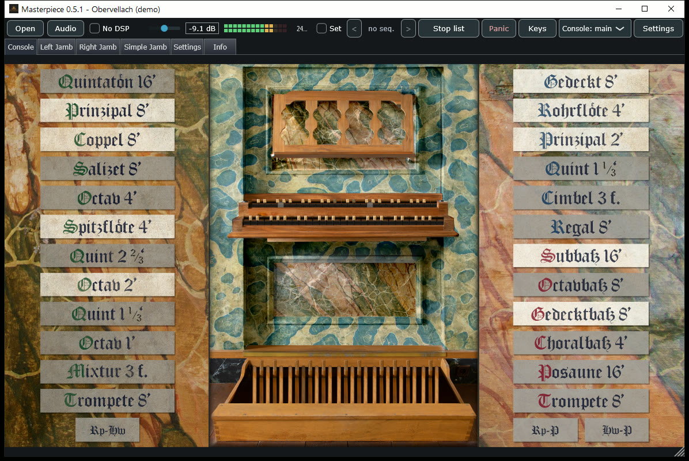This screenshot has height=461, width=689.
Task: Disable the Coppel 8' stop
Action: coord(107,139)
